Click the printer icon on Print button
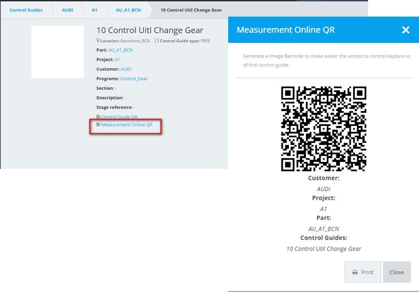Screen dimensions: 419x292 355,273
